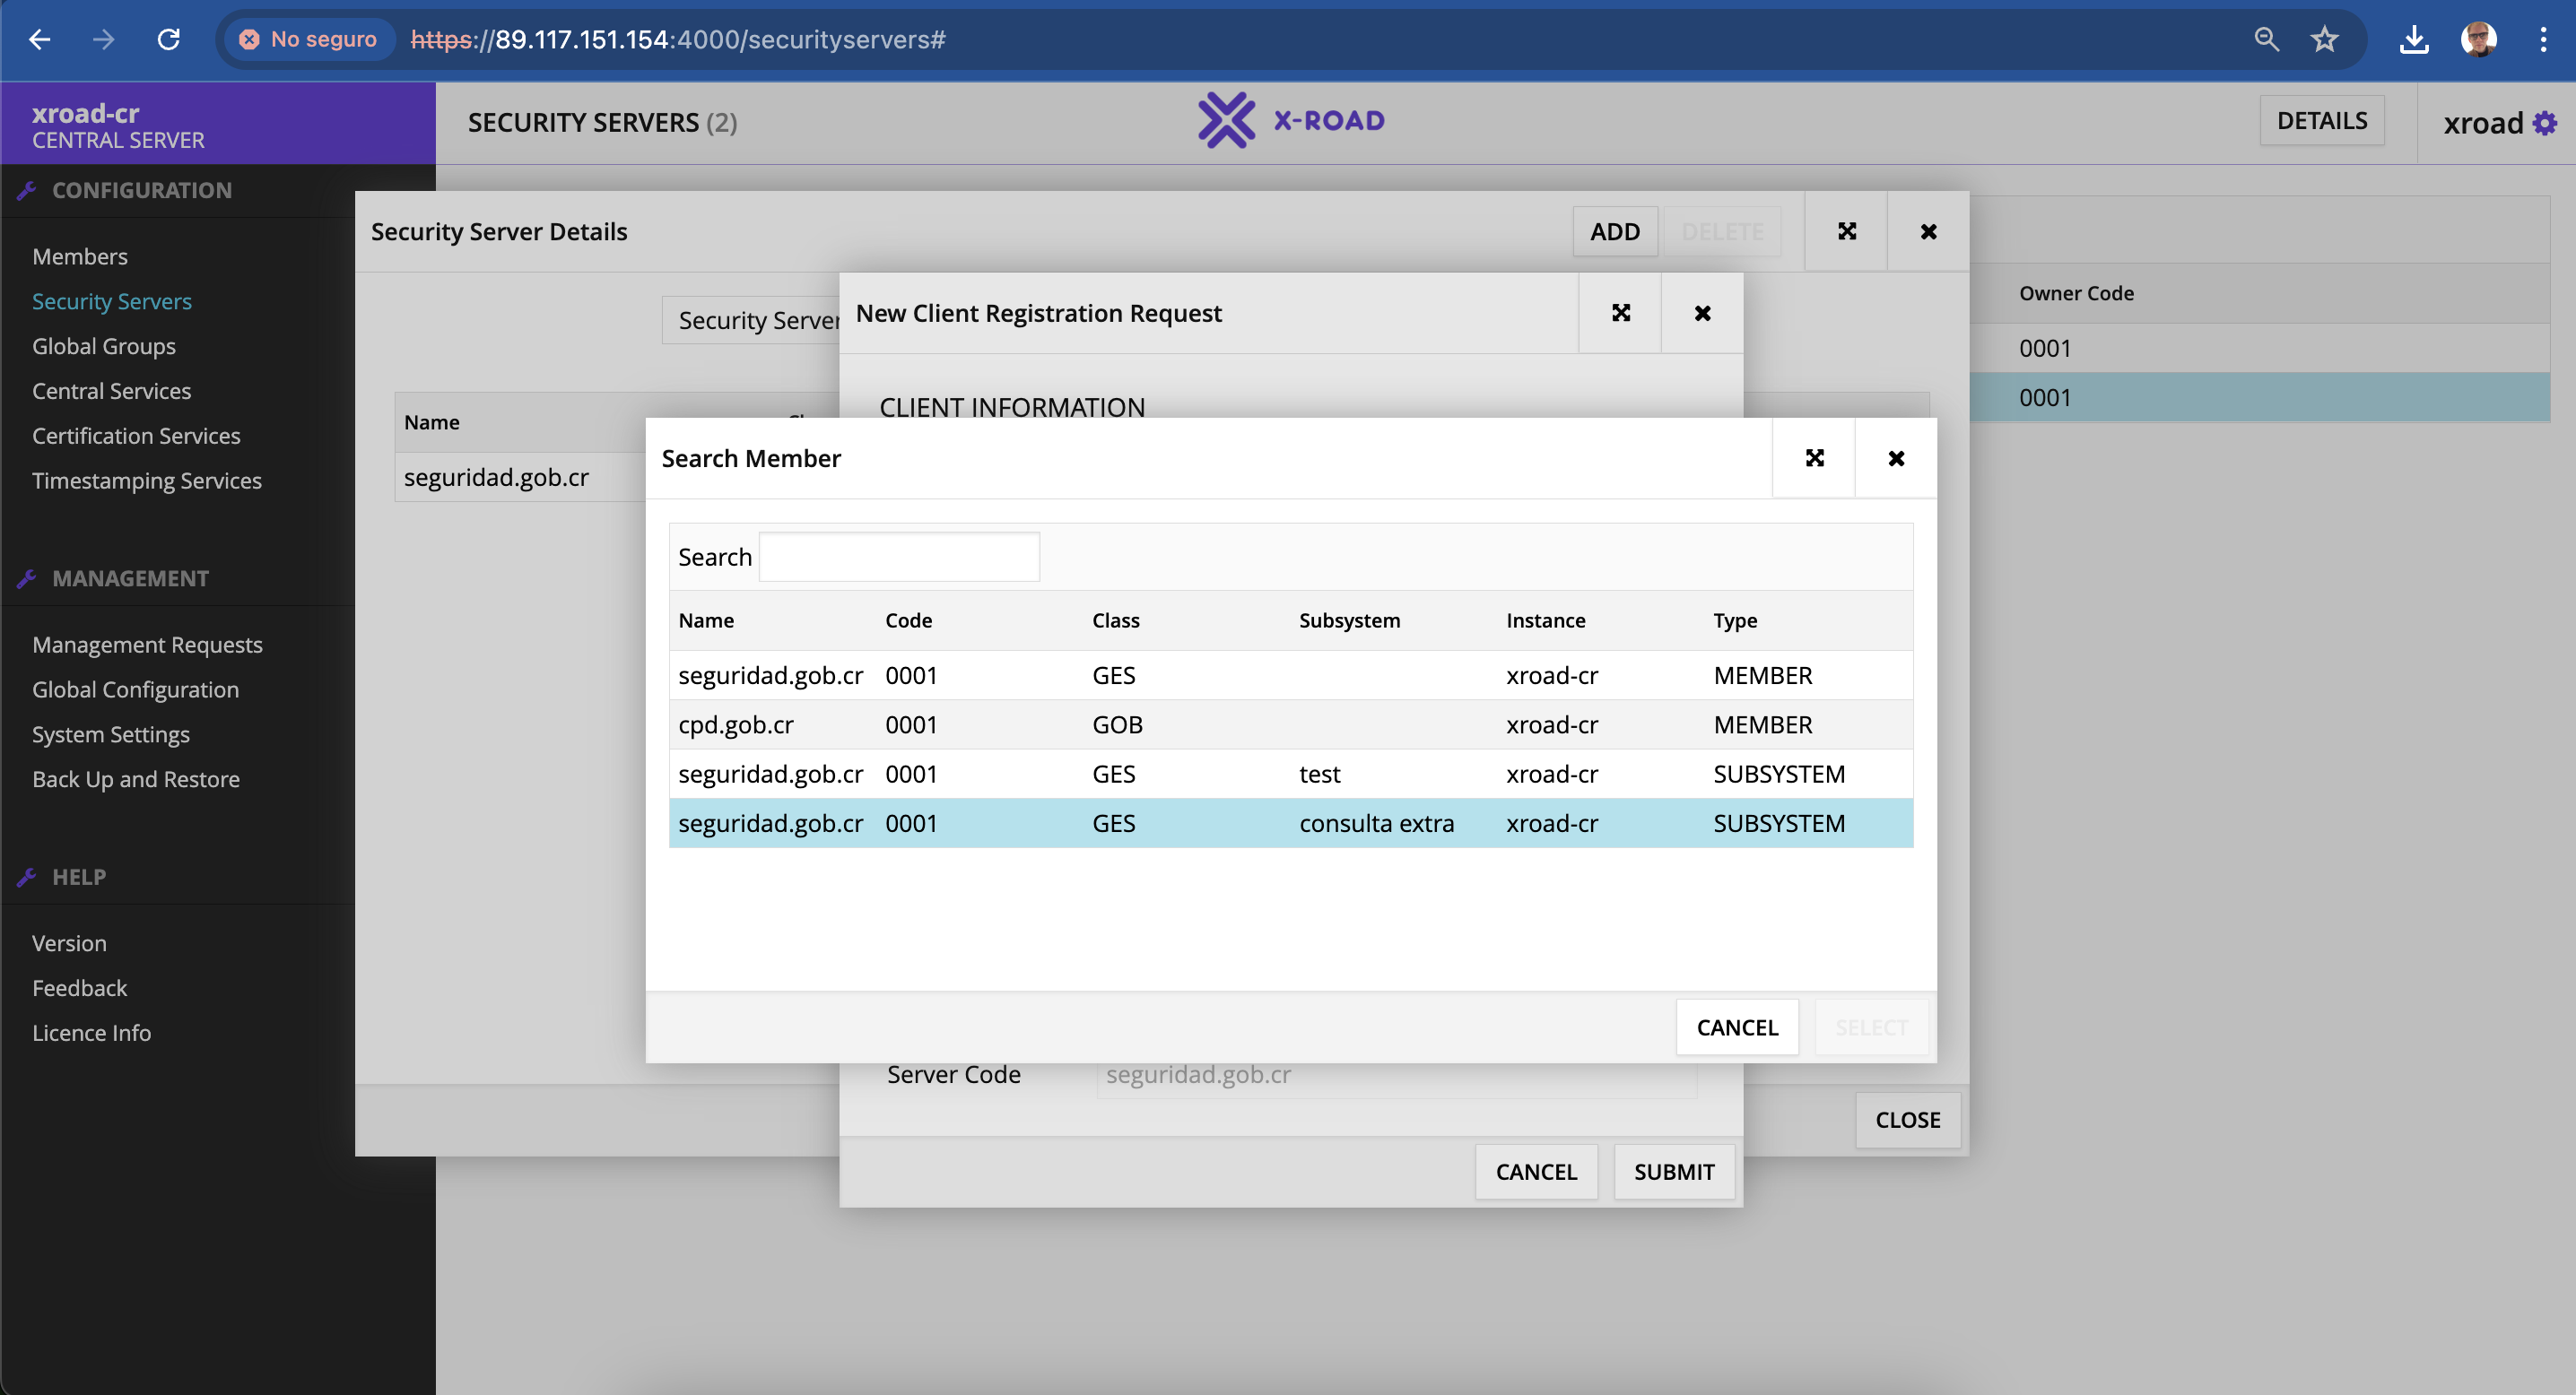Open Back Up and Restore
The image size is (2576, 1395).
[x=136, y=779]
